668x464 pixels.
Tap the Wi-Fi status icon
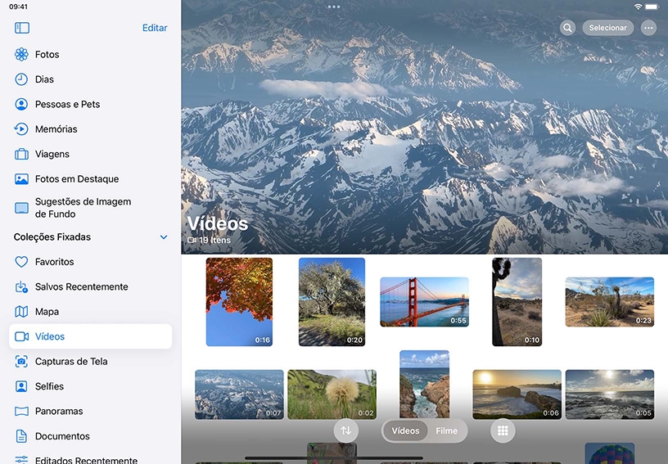coord(638,7)
